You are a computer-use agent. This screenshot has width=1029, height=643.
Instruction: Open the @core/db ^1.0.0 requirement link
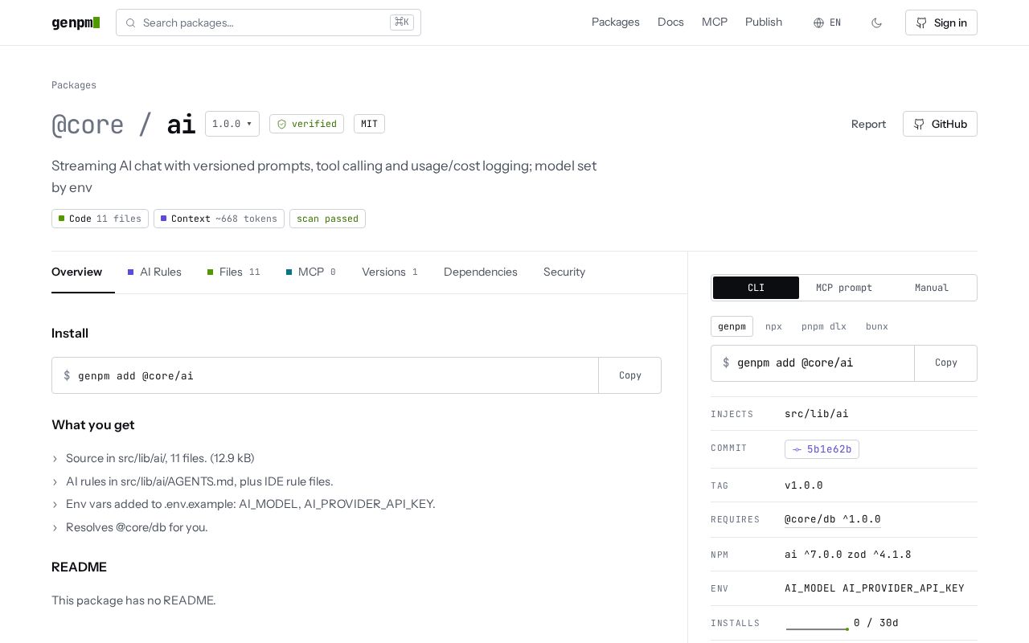[x=833, y=519]
